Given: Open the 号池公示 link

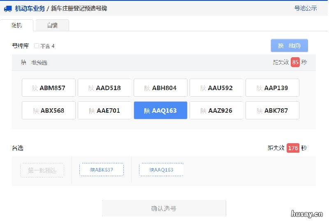Looking at the screenshot, I should pyautogui.click(x=305, y=8).
